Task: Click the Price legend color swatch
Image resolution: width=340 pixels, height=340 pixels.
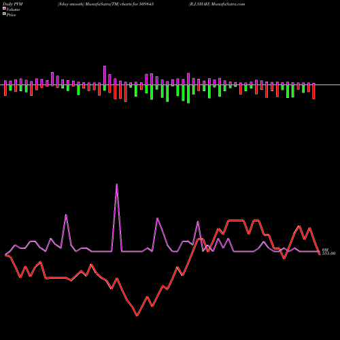Action: click(x=4, y=14)
